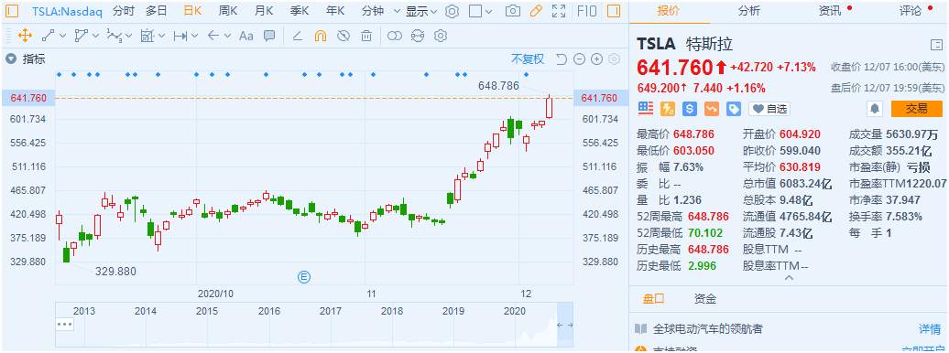Image resolution: width=949 pixels, height=353 pixels.
Task: Zoom in chart with plus icon
Action: 596,59
